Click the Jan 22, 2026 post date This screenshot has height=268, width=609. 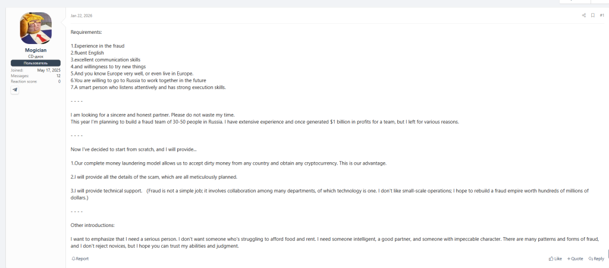coord(81,15)
